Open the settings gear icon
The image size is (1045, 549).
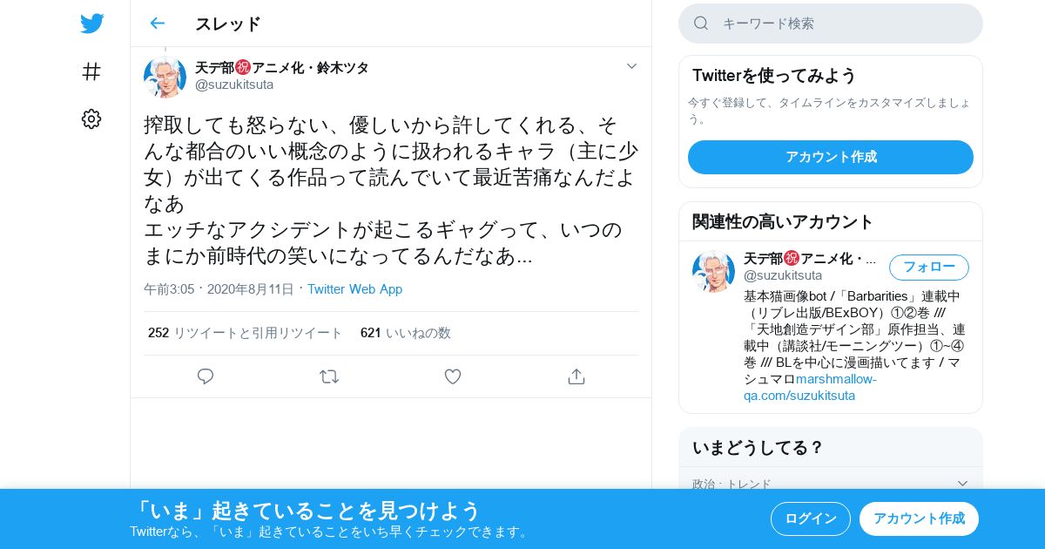click(91, 119)
